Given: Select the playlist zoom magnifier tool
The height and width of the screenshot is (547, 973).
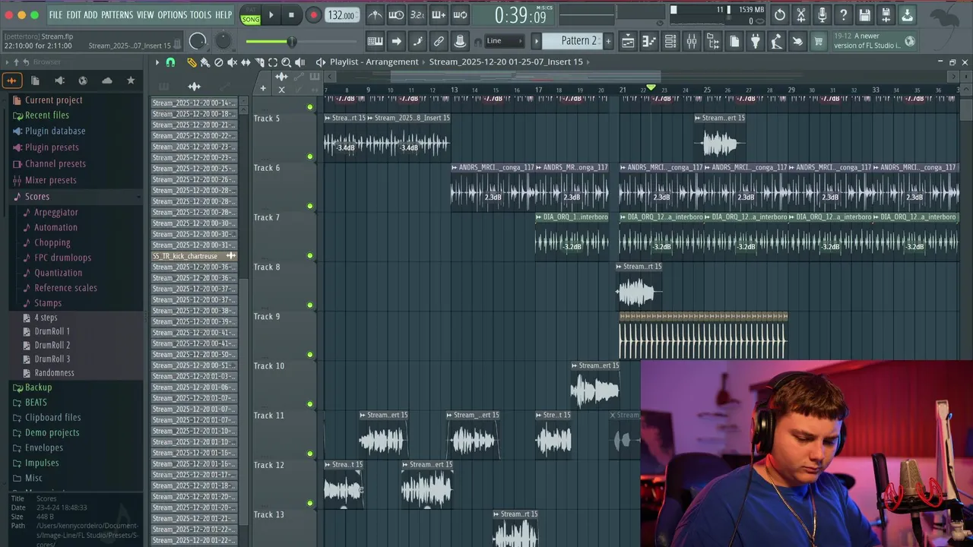Looking at the screenshot, I should point(287,62).
